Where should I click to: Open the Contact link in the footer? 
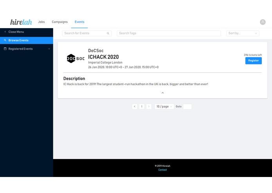point(162,170)
